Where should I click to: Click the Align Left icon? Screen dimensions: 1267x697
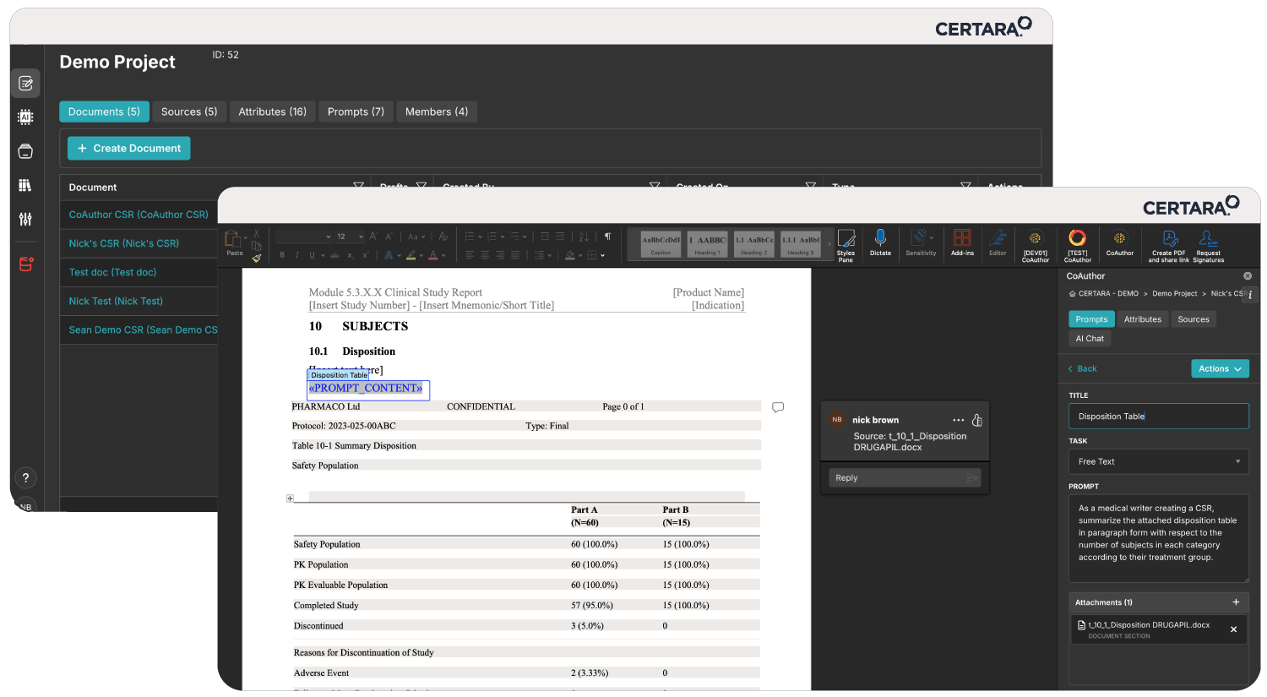pyautogui.click(x=470, y=255)
